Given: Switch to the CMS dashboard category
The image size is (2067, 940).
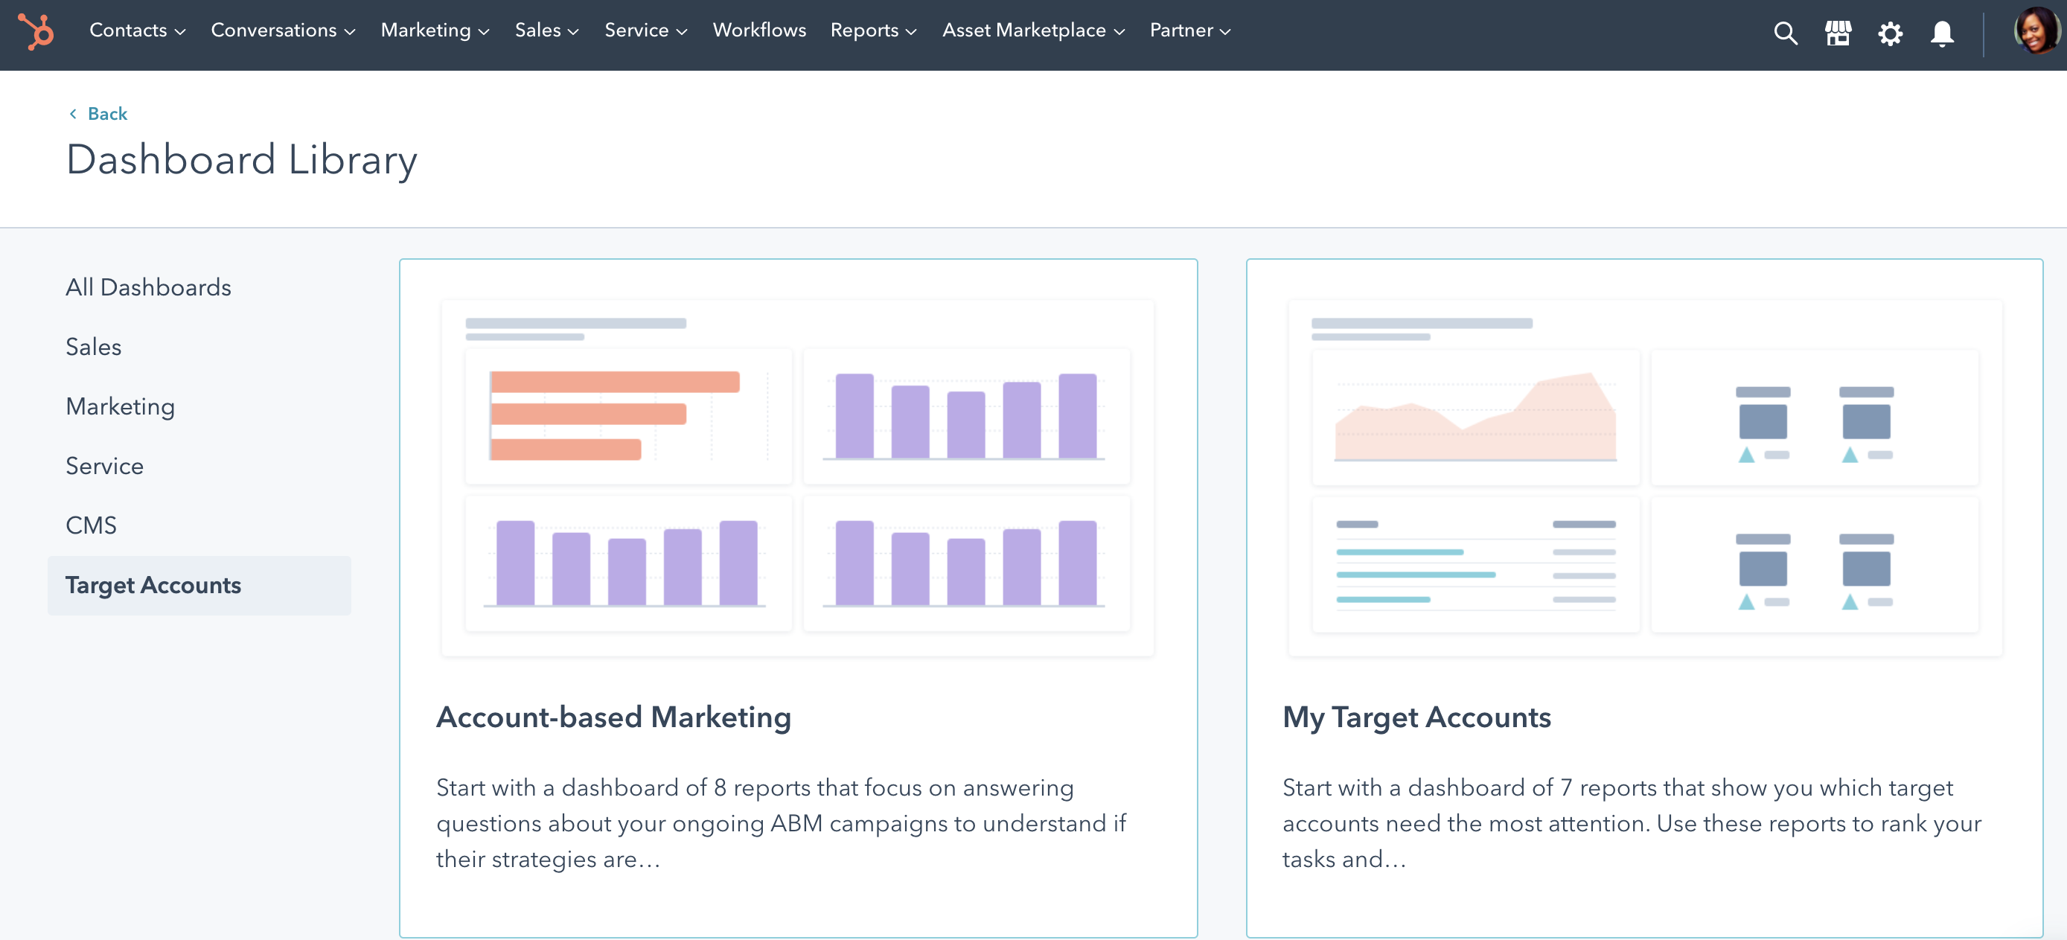Looking at the screenshot, I should [x=92, y=525].
